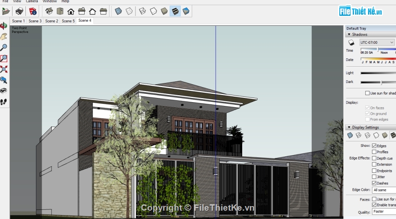Select the Front view house icon
The image size is (396, 219).
(71, 11)
